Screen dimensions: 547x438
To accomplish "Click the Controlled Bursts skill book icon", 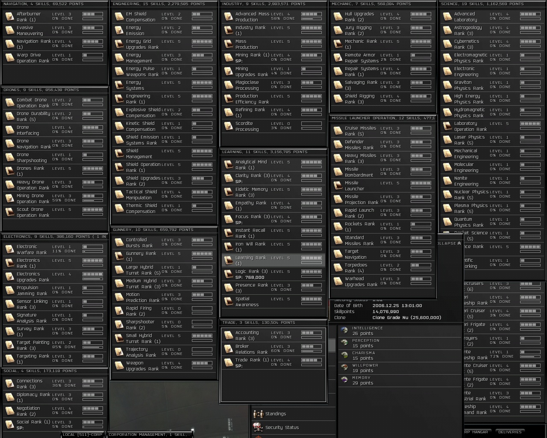I will tap(119, 243).
